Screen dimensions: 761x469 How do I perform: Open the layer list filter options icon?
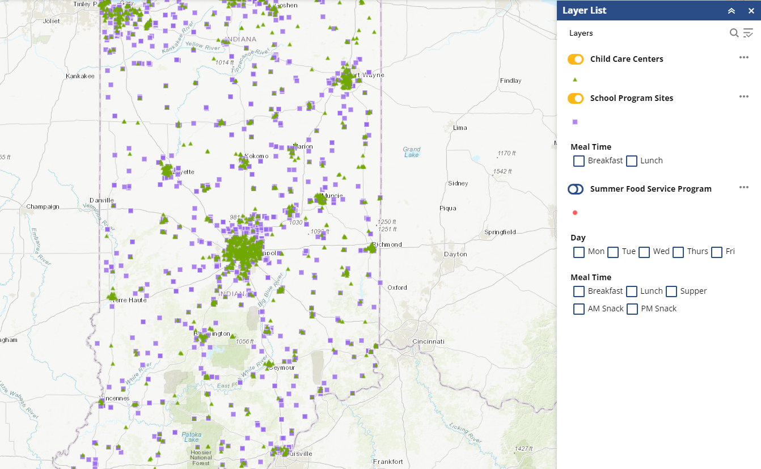coord(749,33)
